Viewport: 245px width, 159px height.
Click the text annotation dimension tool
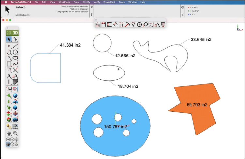[x=157, y=24]
